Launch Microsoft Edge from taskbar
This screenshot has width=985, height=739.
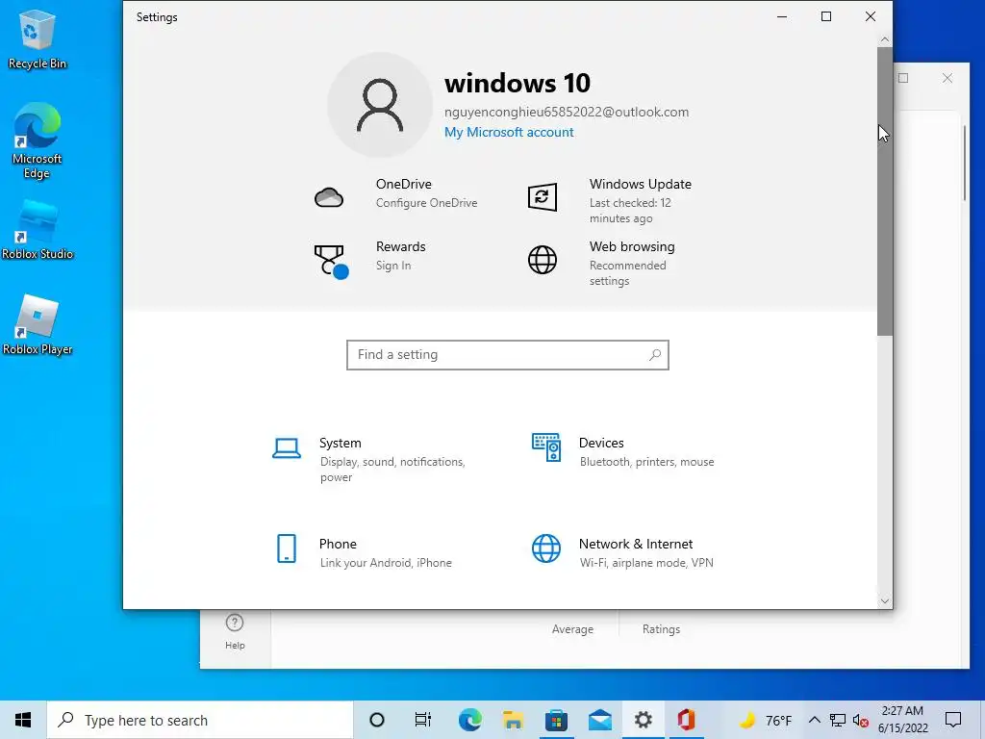(x=469, y=720)
